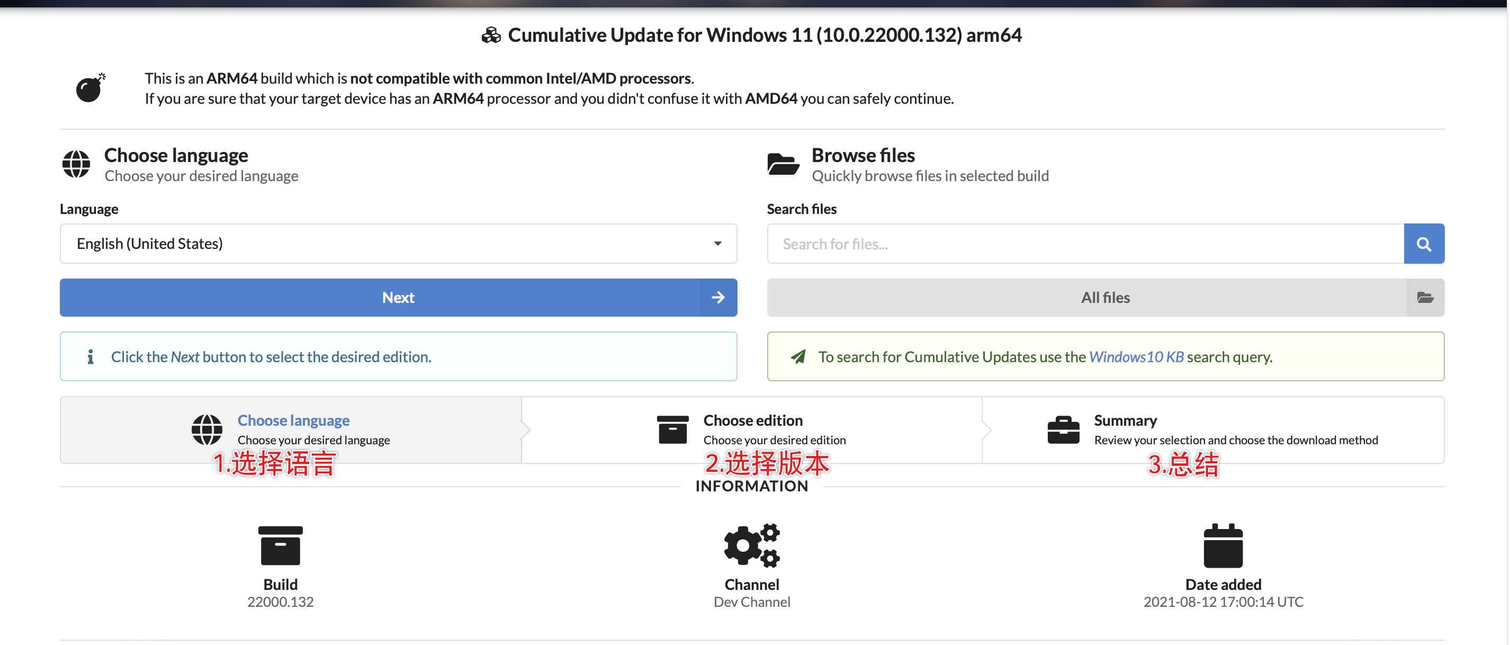
Task: Click 'Quickly browse files in selected build' text
Action: [x=930, y=176]
